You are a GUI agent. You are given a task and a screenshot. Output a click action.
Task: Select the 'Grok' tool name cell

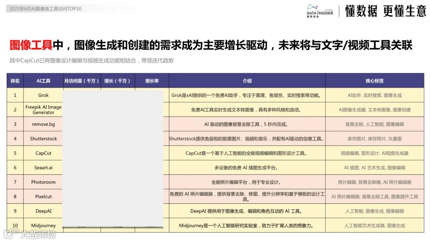click(x=43, y=95)
